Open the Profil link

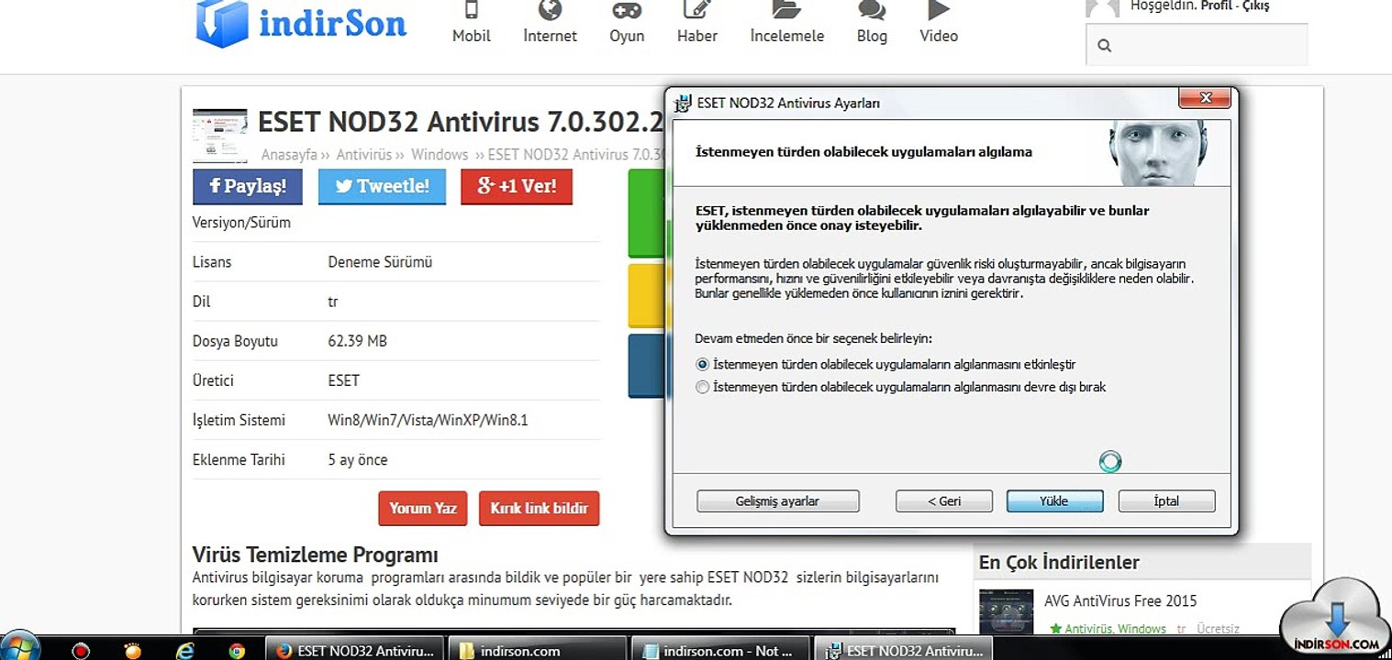coord(1216,5)
